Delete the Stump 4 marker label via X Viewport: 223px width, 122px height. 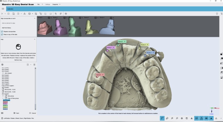pyautogui.click(x=153, y=52)
